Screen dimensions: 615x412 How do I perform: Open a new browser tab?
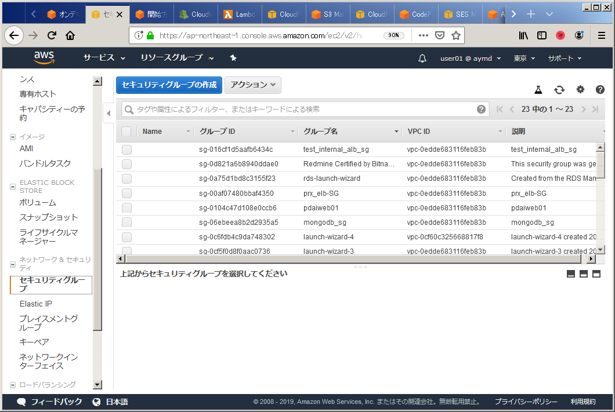[x=531, y=14]
